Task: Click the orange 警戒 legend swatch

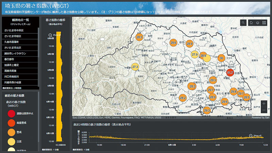Action: click(x=11, y=132)
